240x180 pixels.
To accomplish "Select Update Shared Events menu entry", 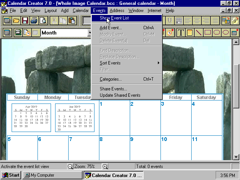I will (x=127, y=95).
